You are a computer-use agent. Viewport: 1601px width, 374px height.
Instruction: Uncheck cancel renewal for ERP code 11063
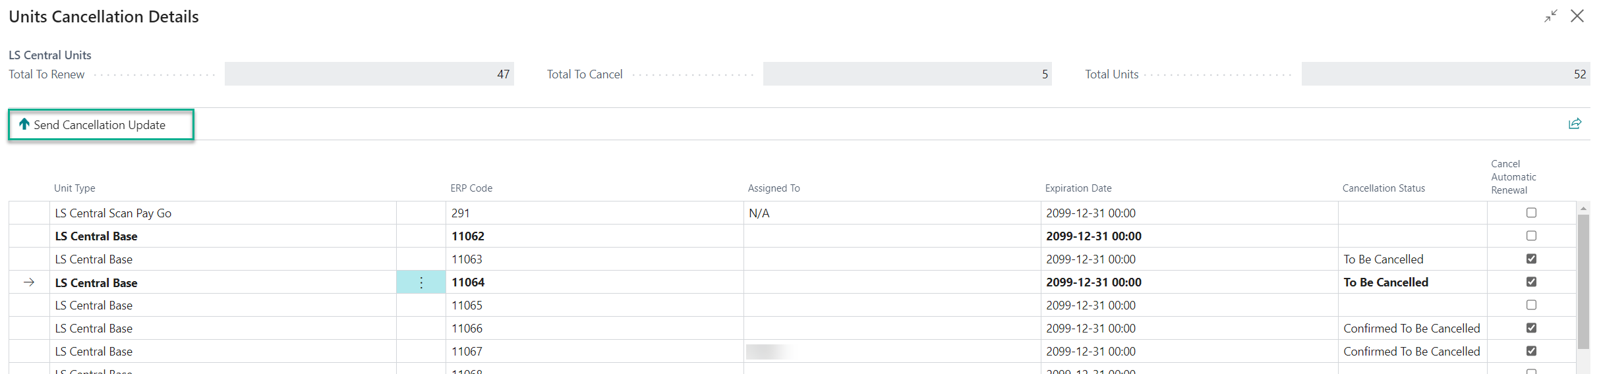tap(1531, 259)
